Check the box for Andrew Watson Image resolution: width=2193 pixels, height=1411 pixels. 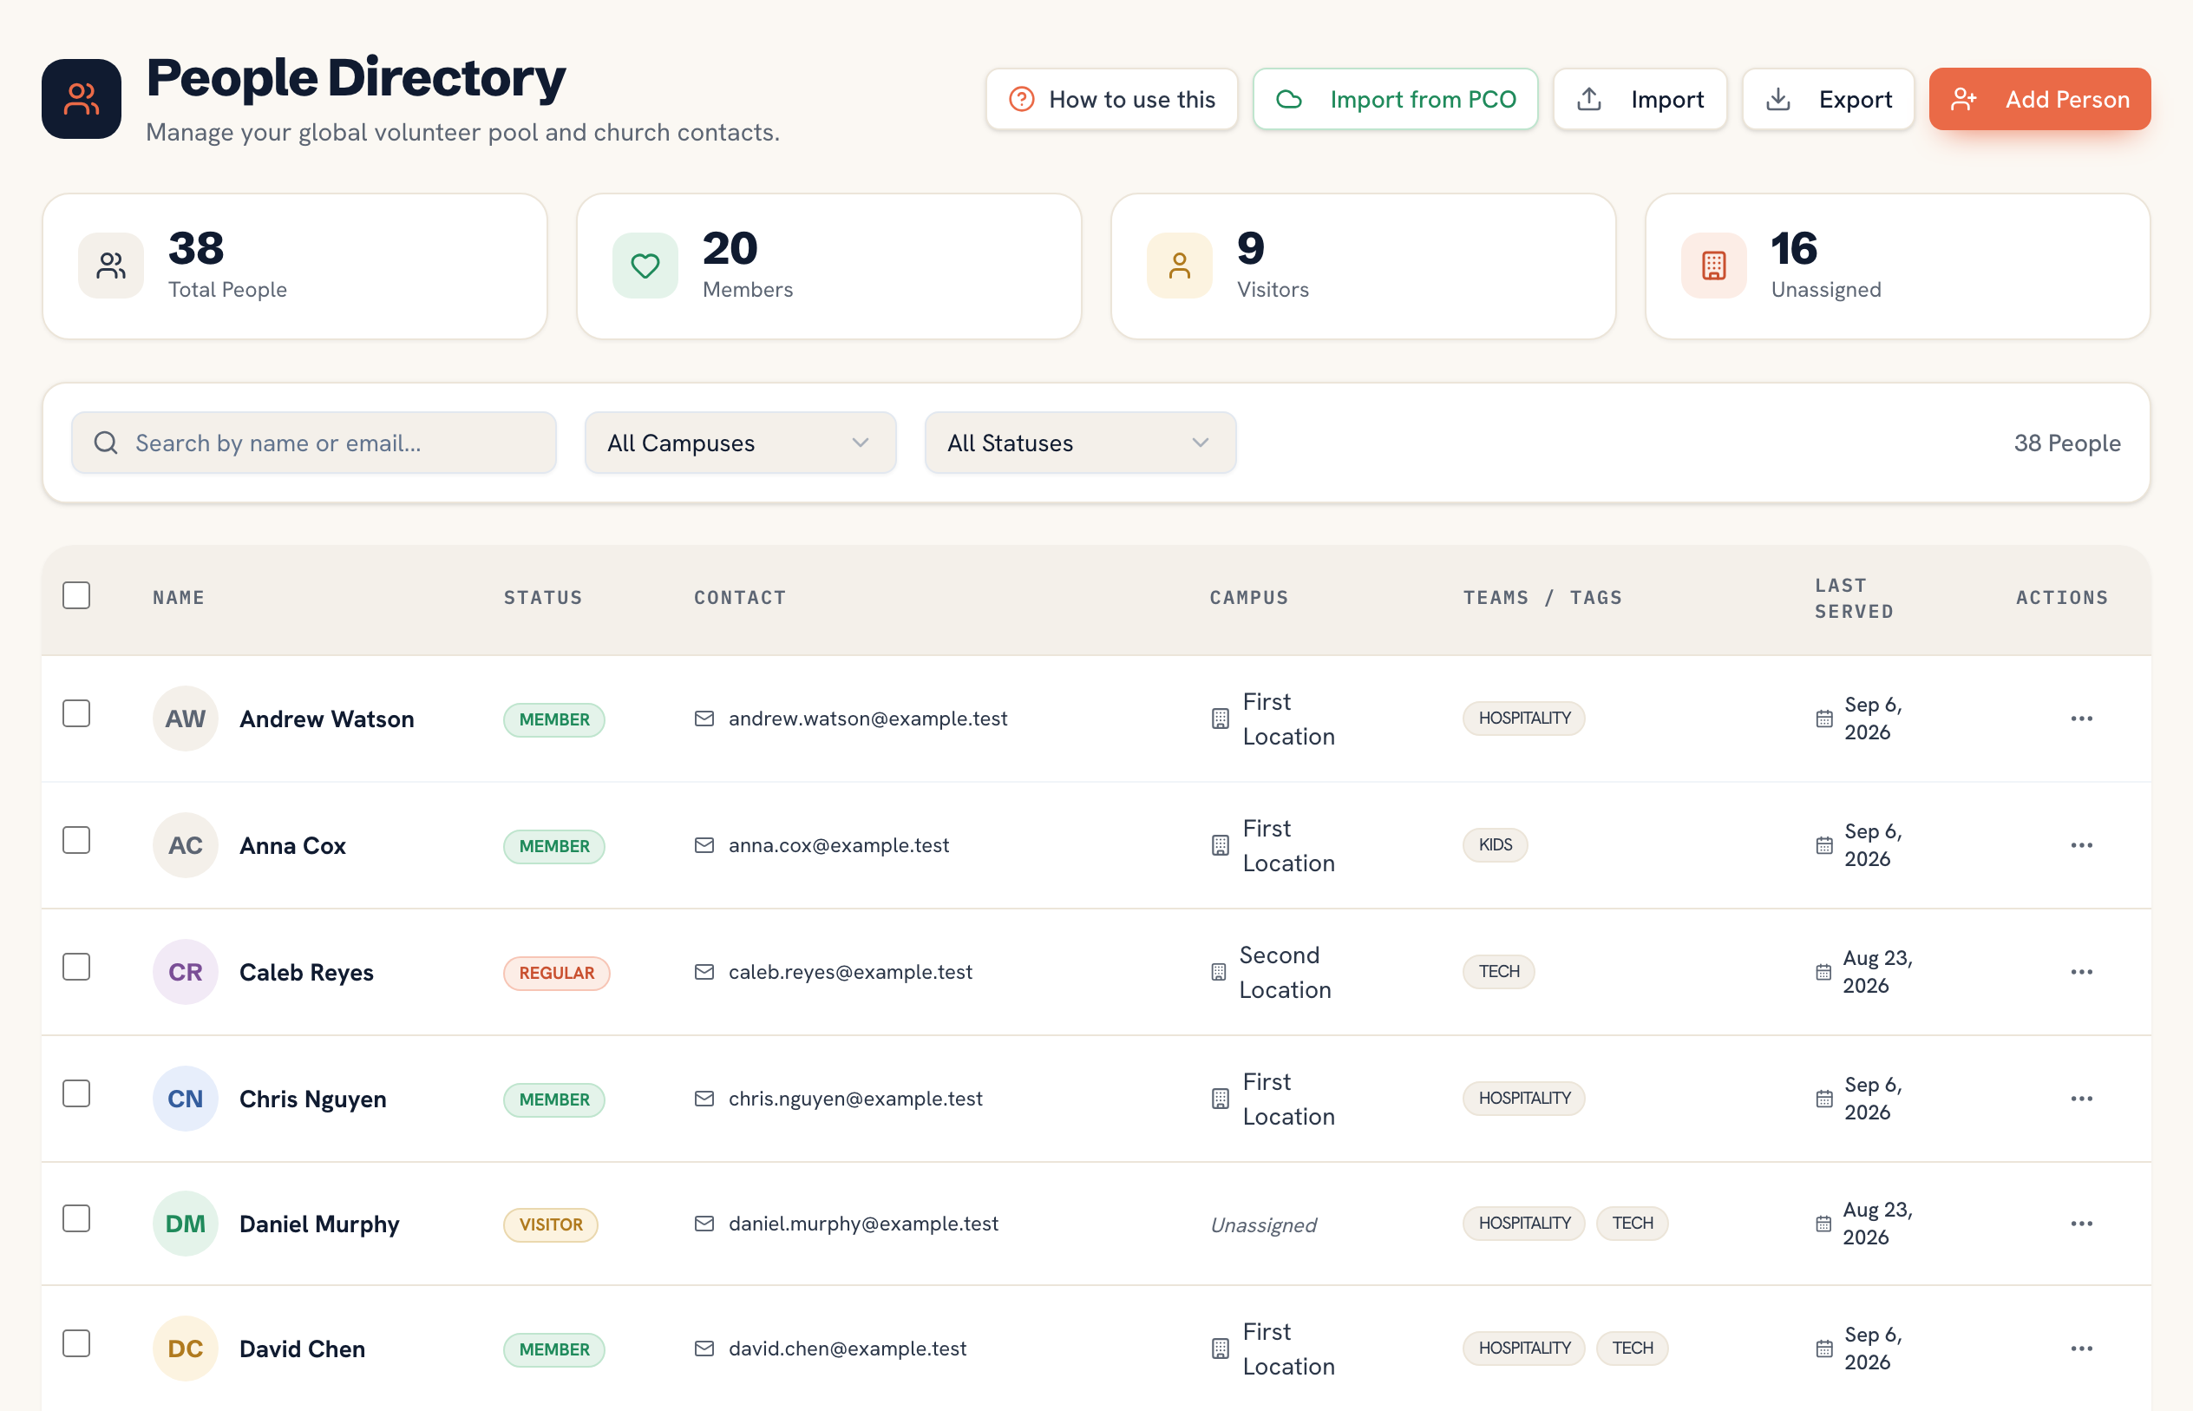(76, 712)
